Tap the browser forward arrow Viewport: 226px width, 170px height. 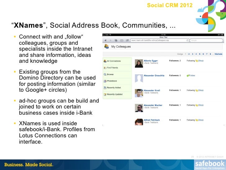click(111, 40)
